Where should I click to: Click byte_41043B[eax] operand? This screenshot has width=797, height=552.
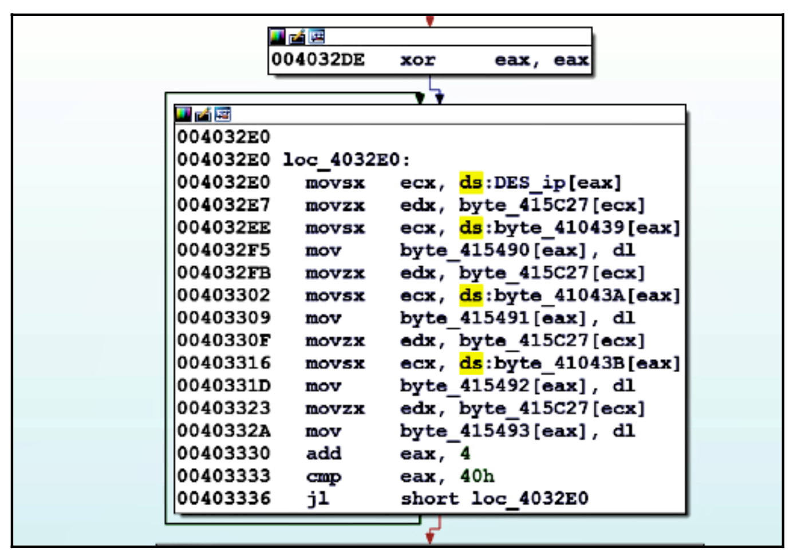pyautogui.click(x=587, y=363)
